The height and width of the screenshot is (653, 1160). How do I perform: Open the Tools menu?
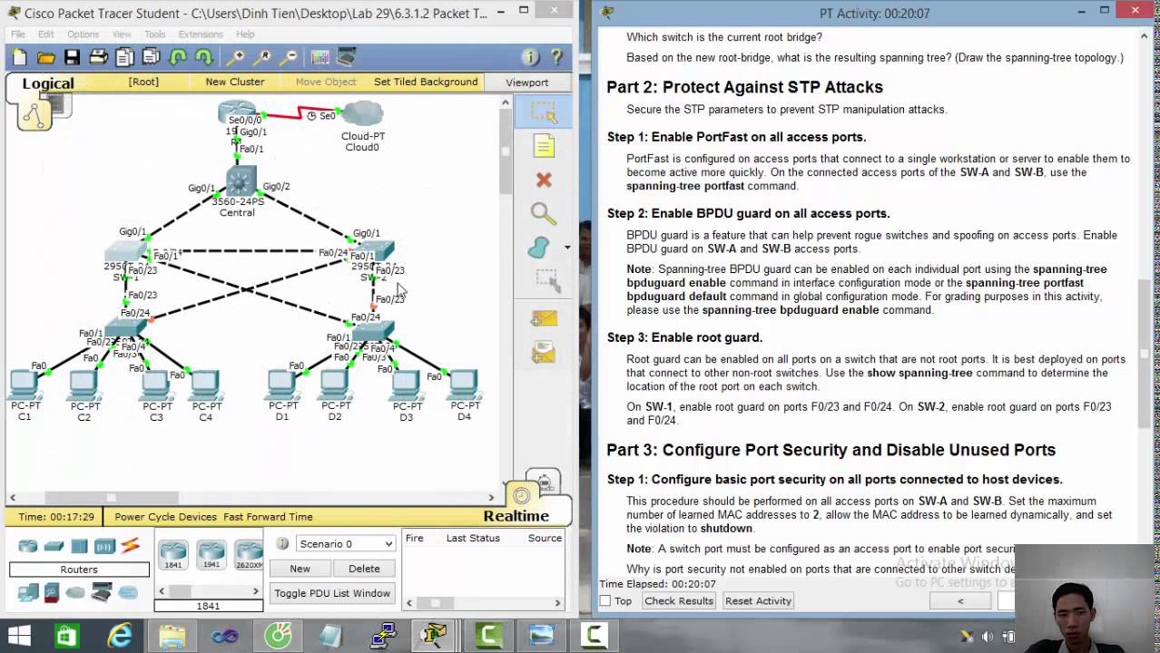click(155, 34)
